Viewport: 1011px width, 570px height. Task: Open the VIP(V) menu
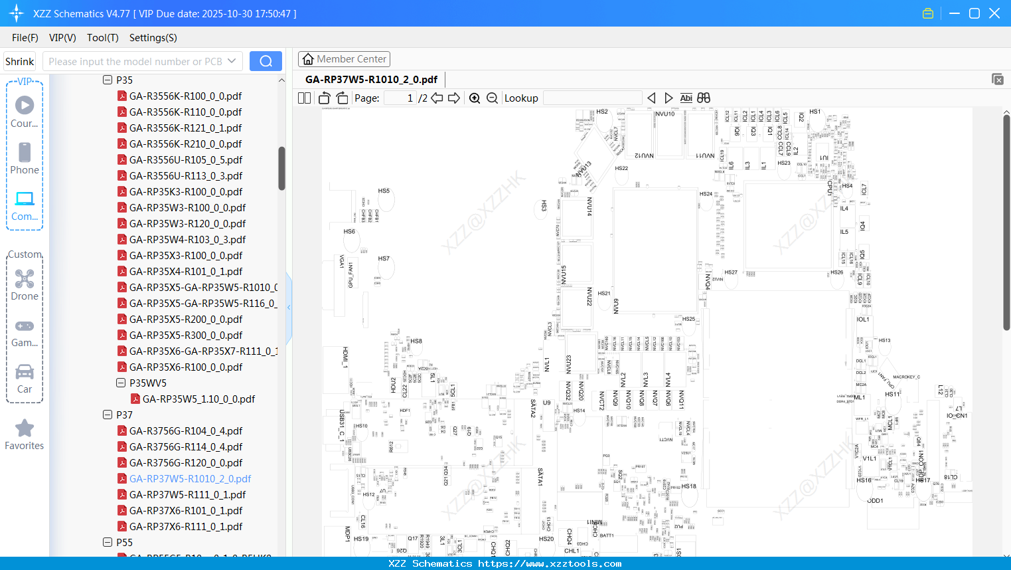coord(62,38)
